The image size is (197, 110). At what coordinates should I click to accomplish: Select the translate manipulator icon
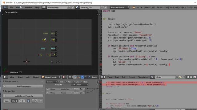click(x=82, y=77)
